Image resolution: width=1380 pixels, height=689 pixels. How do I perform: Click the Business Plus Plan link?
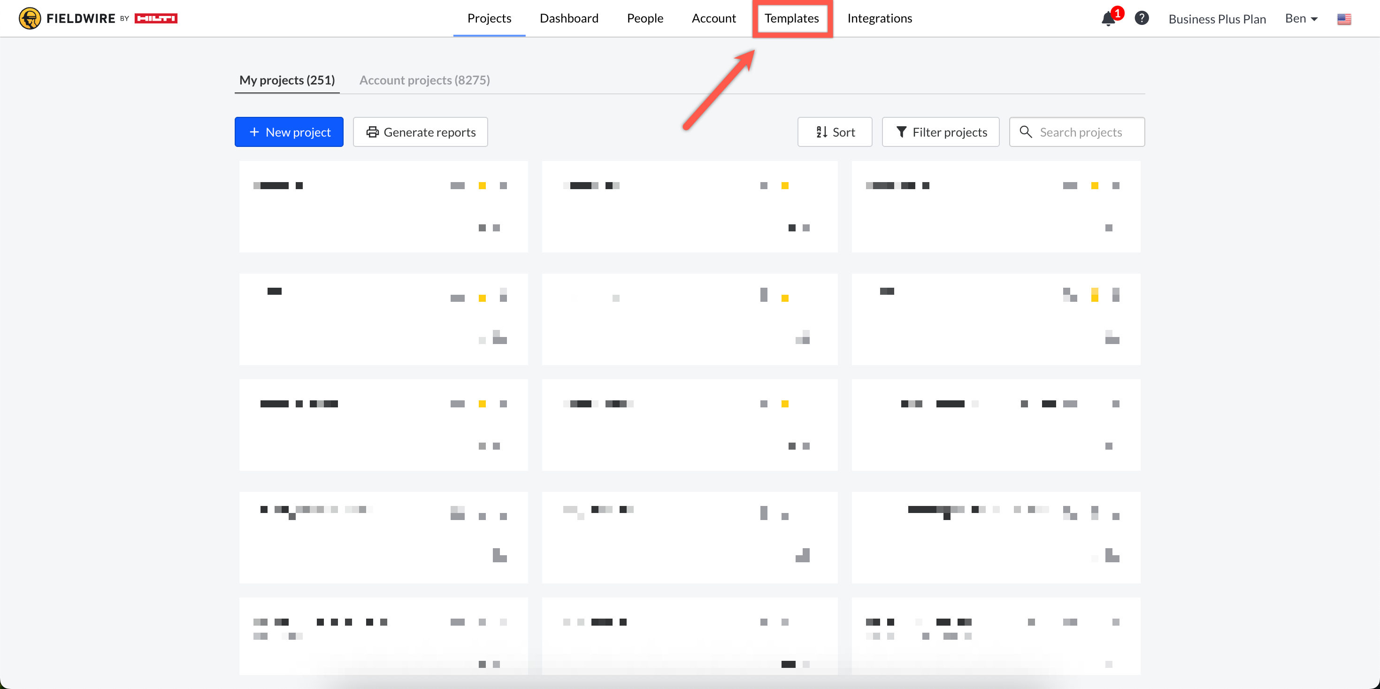pyautogui.click(x=1217, y=19)
